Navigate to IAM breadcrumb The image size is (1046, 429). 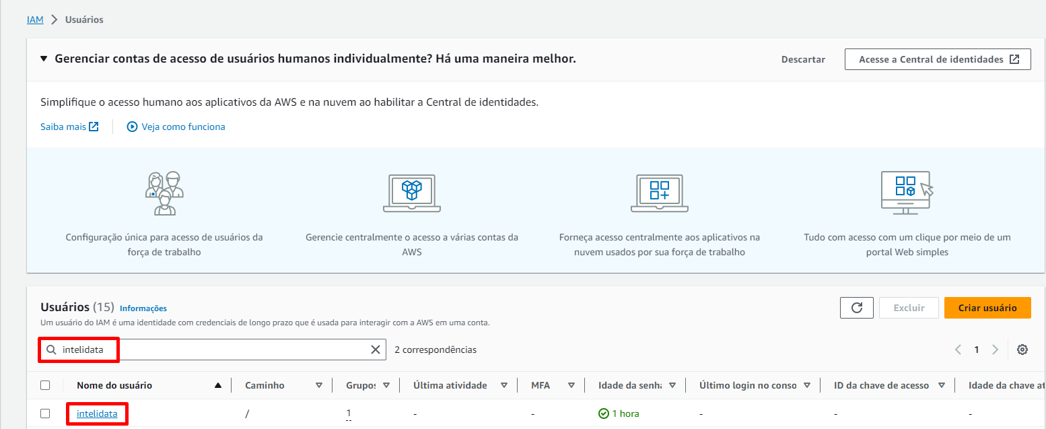coord(35,20)
